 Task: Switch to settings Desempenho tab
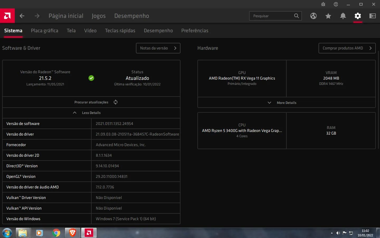[x=158, y=31]
